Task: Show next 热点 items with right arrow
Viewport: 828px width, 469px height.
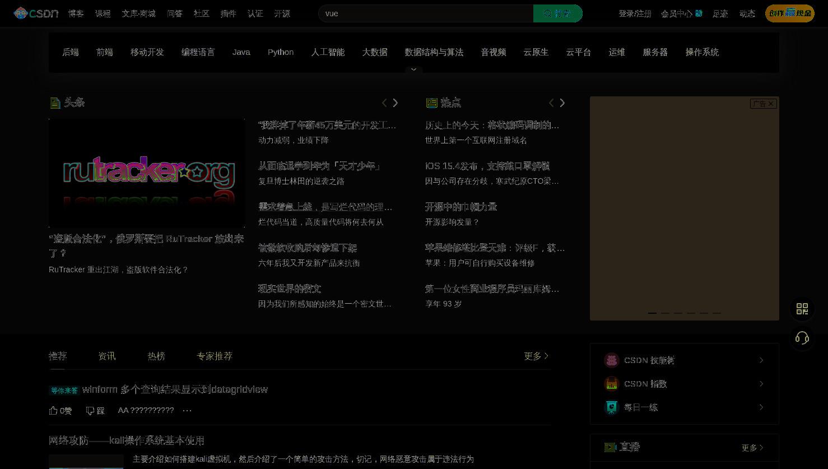Action: click(x=562, y=103)
